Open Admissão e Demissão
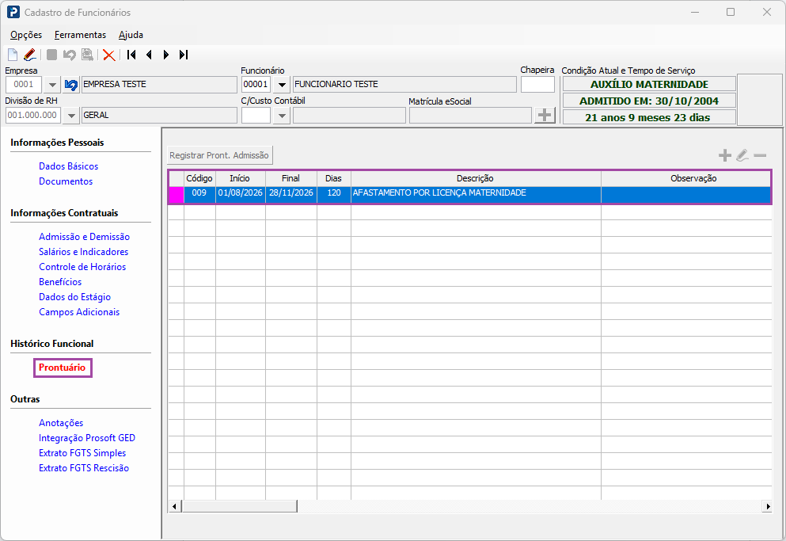Viewport: 786px width, 541px height. point(84,236)
